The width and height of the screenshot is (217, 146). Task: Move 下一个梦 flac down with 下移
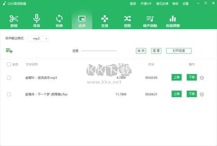(x=192, y=94)
